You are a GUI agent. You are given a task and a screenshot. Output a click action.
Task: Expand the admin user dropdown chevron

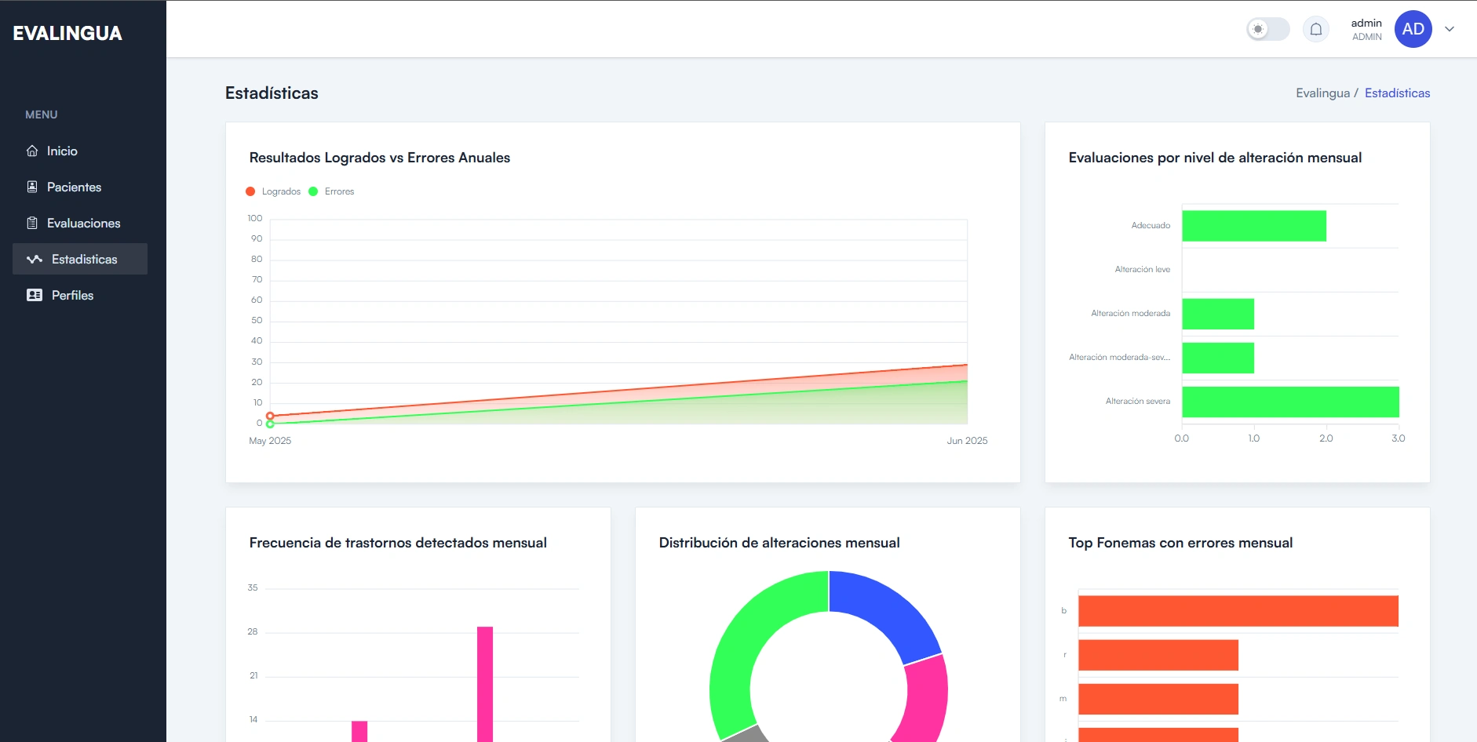1450,29
